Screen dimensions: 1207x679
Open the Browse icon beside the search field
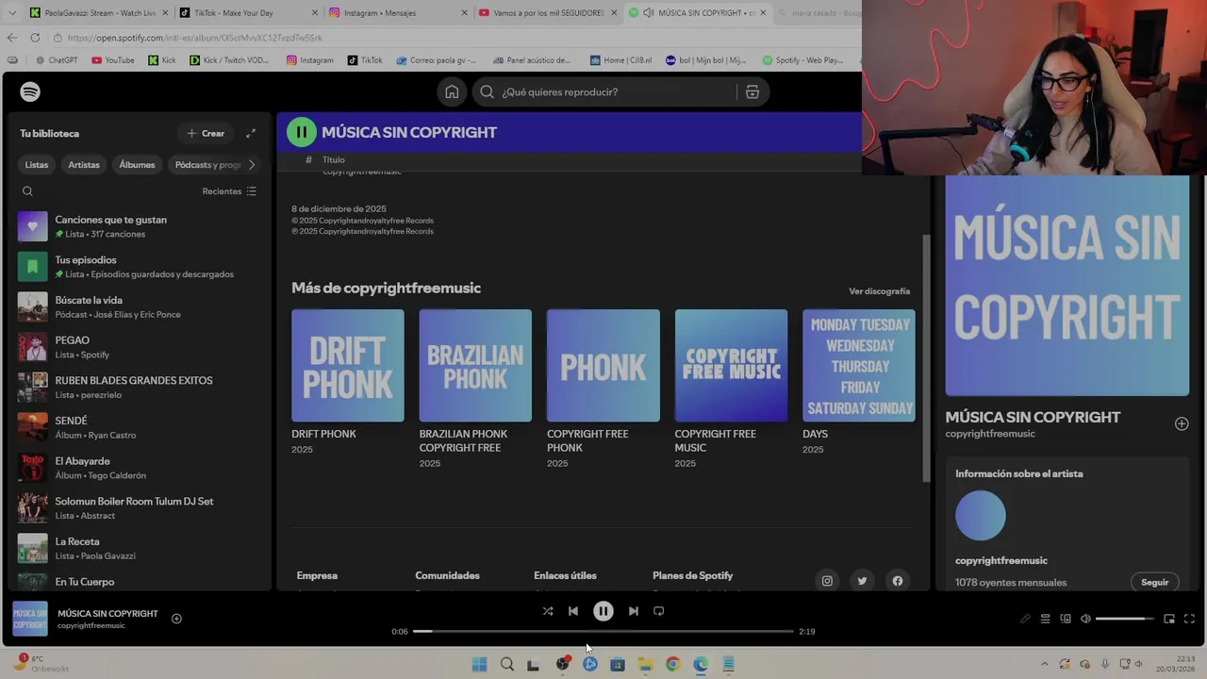(752, 91)
